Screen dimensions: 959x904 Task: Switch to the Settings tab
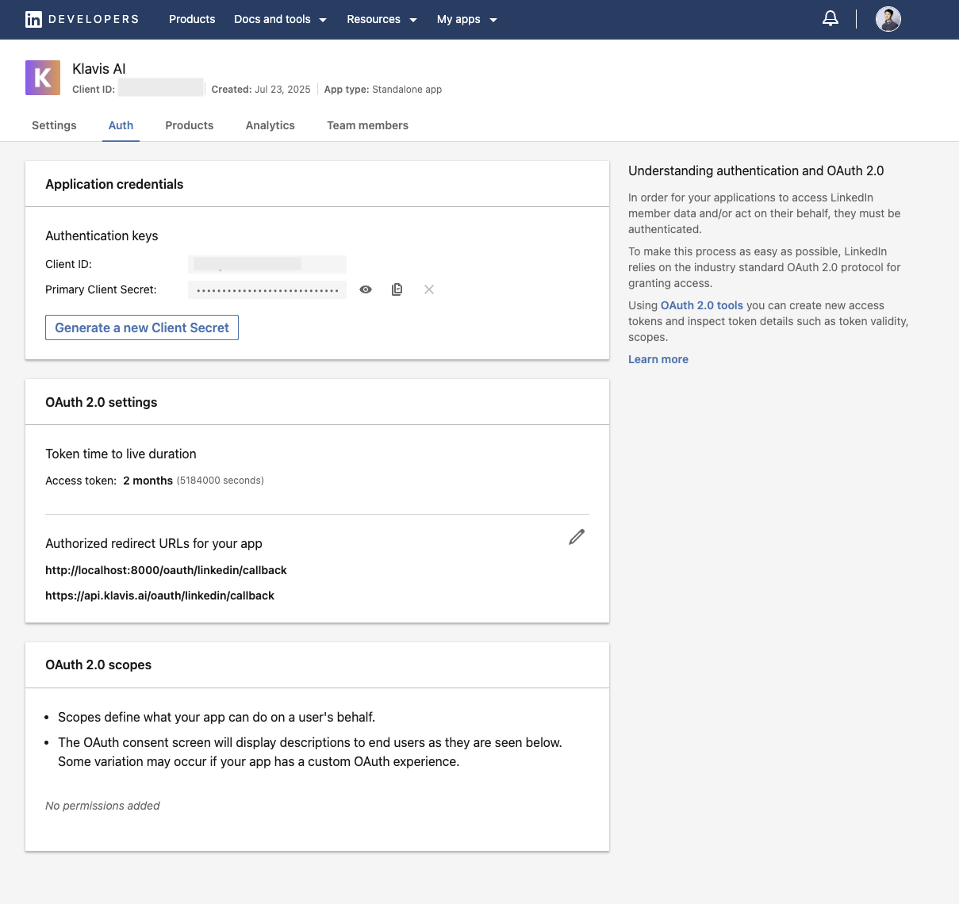[54, 125]
